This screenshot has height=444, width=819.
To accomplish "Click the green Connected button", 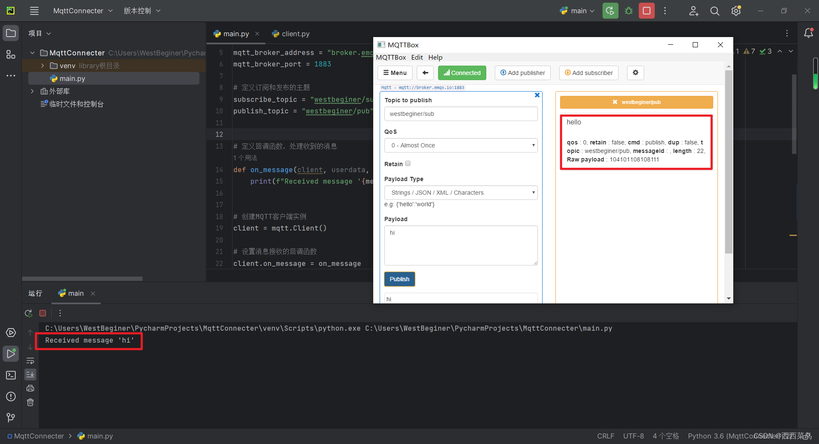I will click(x=462, y=73).
